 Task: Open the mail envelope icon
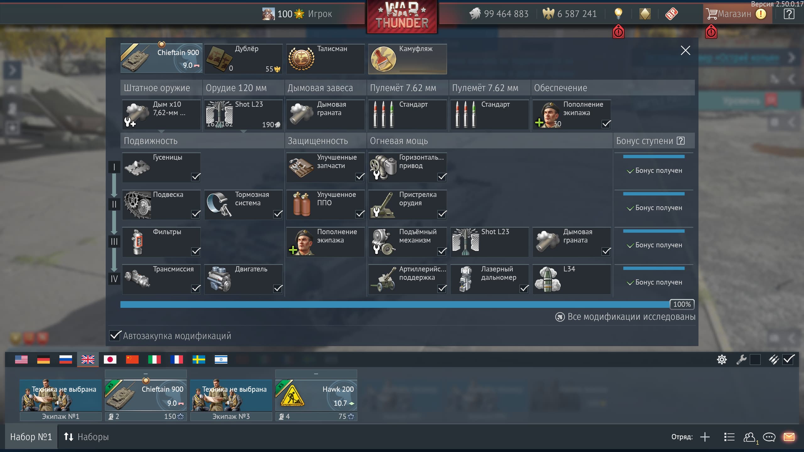pyautogui.click(x=789, y=437)
